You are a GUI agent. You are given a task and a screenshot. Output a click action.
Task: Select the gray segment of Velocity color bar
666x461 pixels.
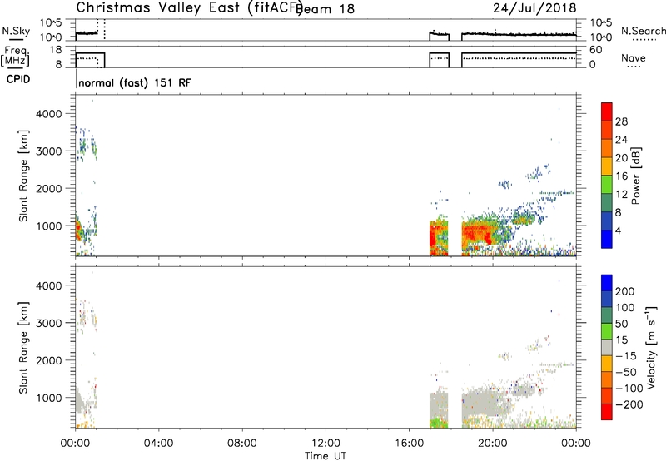607,347
